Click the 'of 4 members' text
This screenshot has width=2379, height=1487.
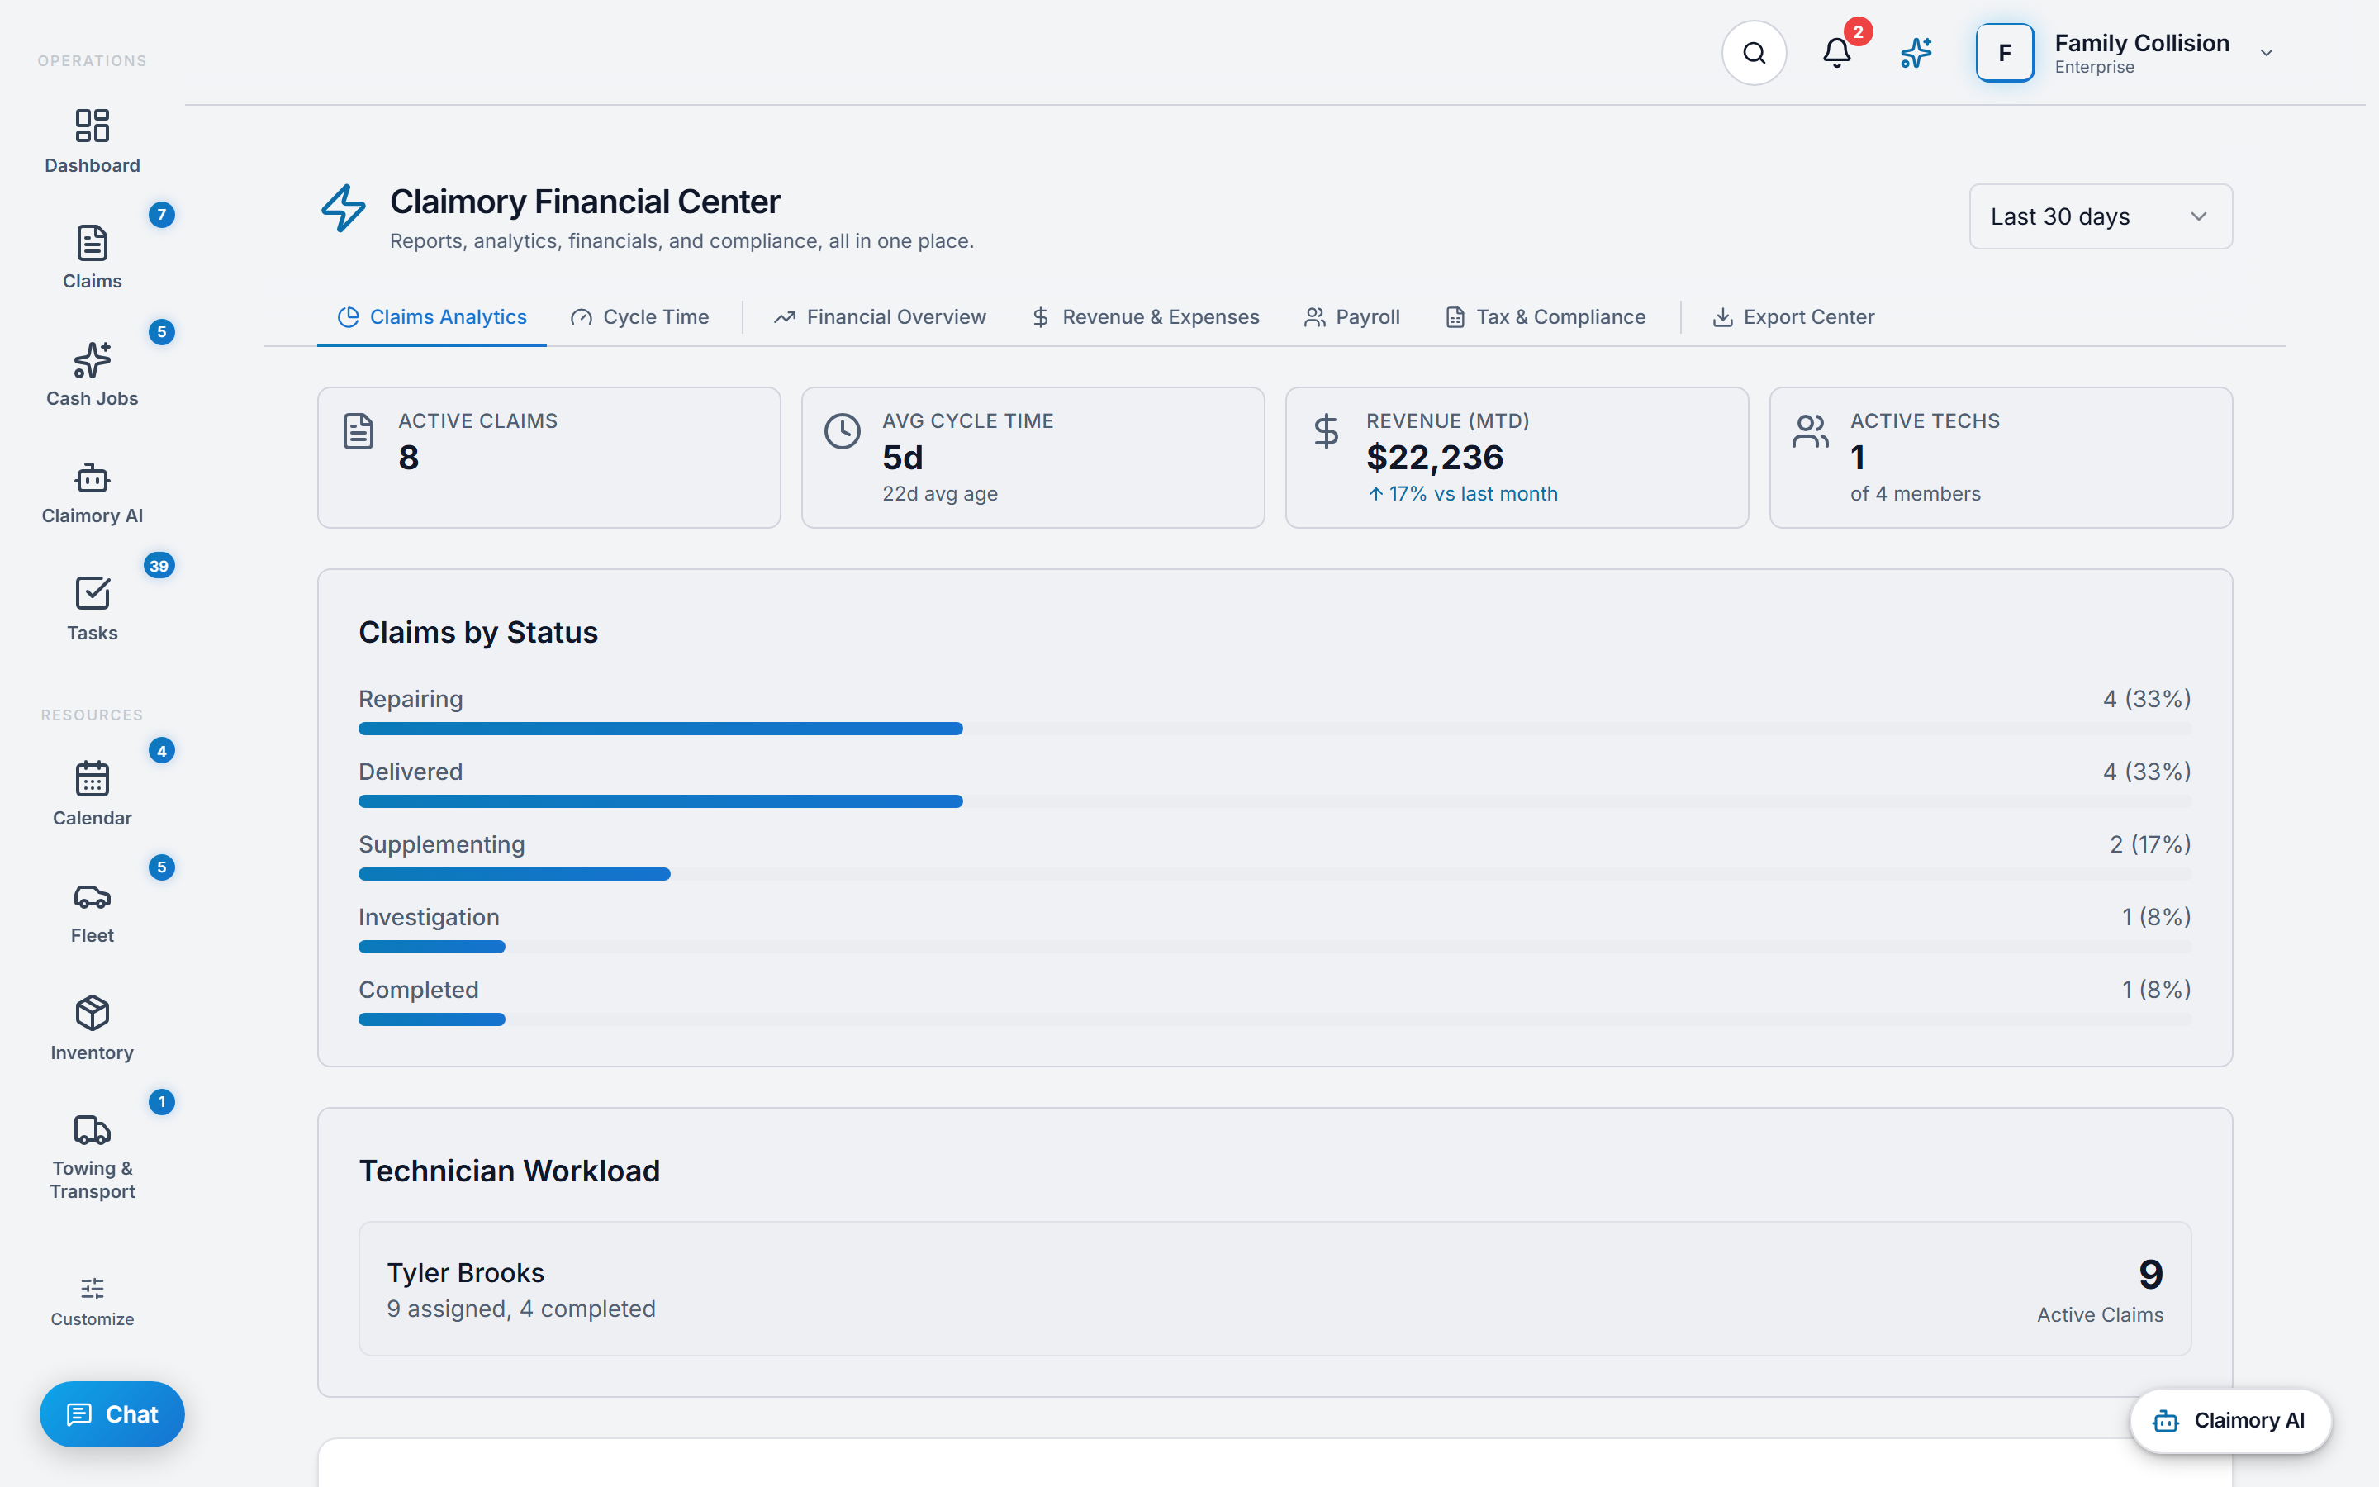coord(1915,494)
